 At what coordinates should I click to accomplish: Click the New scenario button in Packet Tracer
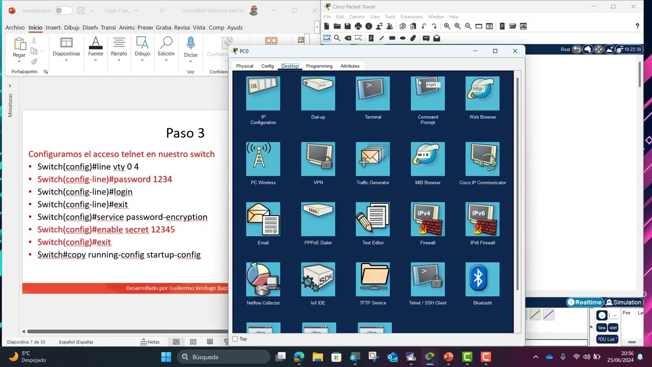click(602, 328)
